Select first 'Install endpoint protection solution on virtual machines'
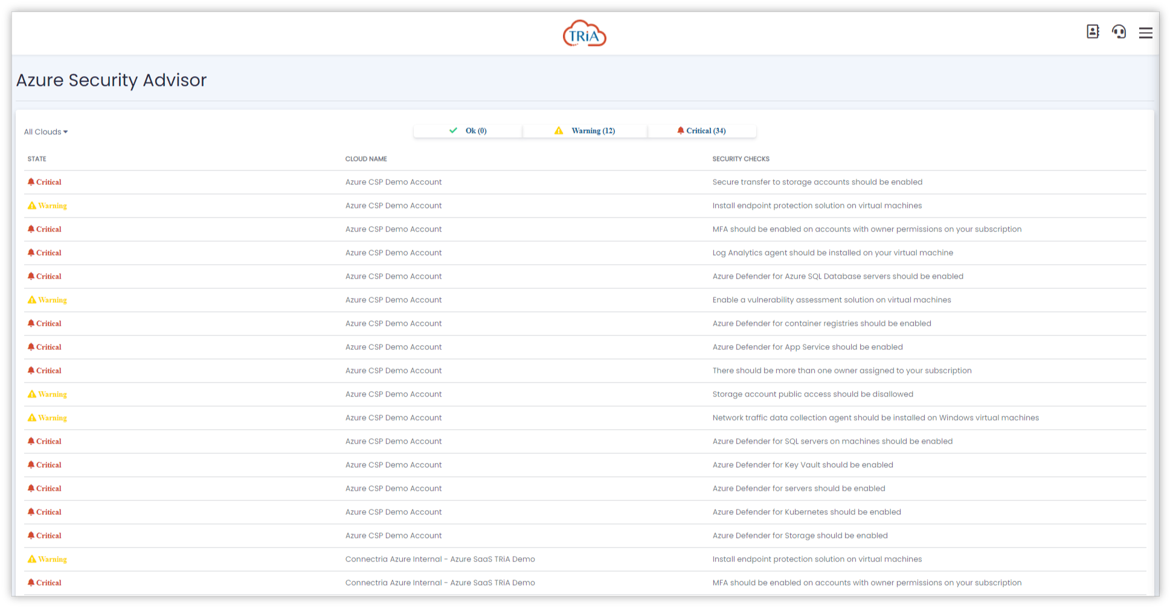1170x611 pixels. [x=817, y=205]
